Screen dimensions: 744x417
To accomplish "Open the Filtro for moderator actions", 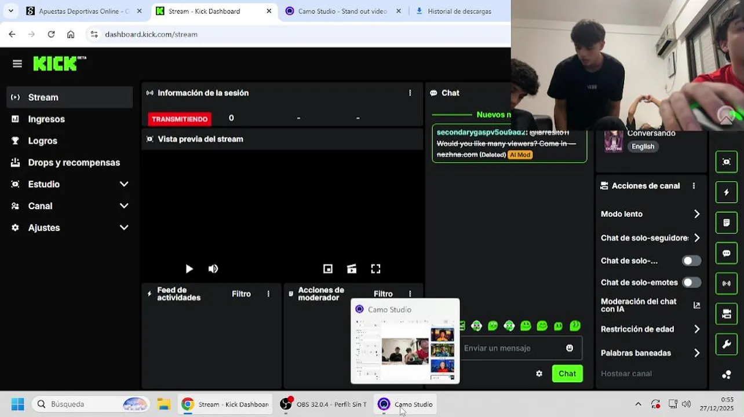I will 383,294.
